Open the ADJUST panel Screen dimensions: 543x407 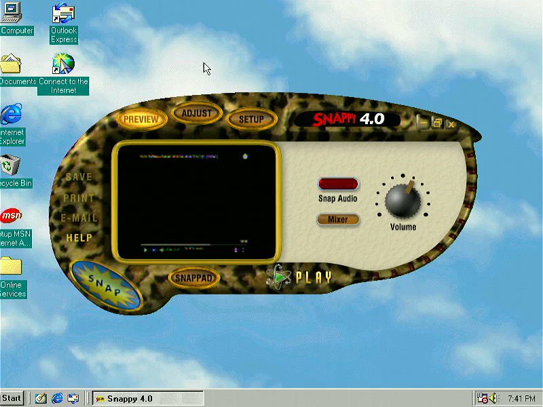coord(197,113)
